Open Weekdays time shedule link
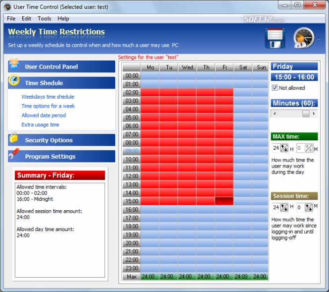Viewport: 329px width, 292px height. pyautogui.click(x=48, y=97)
